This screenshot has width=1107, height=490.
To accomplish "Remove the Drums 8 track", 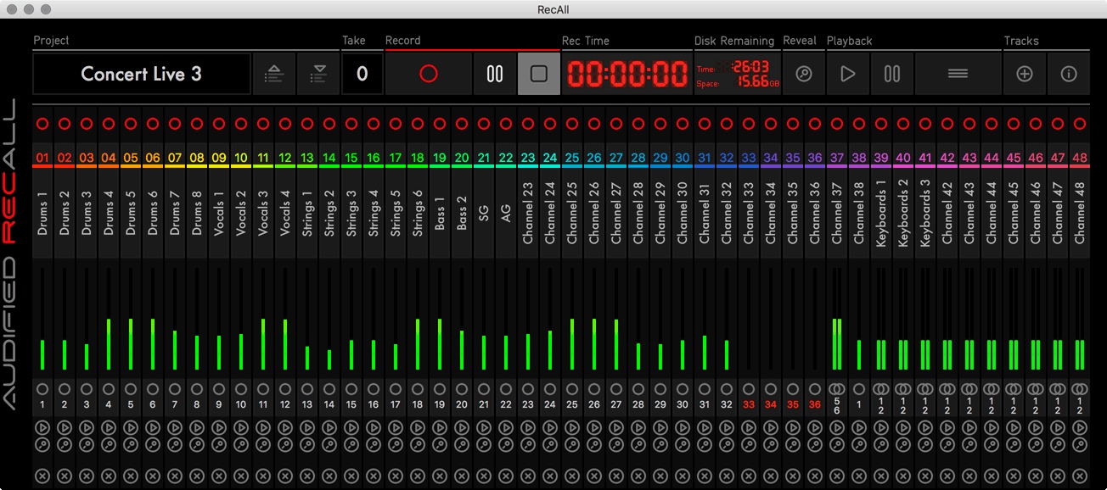I will coord(196,475).
